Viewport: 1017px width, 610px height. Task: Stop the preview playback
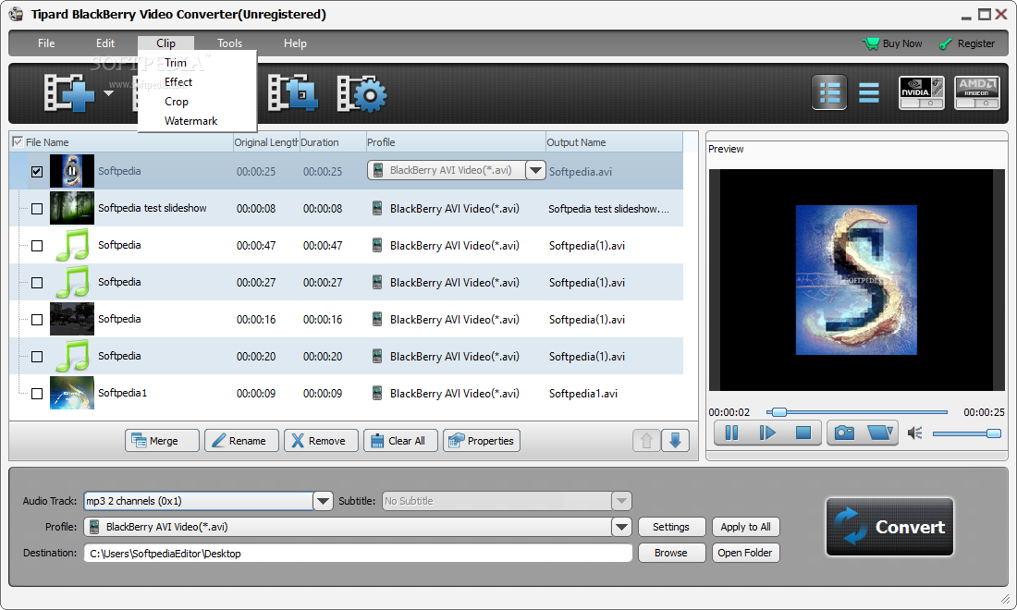[x=803, y=433]
